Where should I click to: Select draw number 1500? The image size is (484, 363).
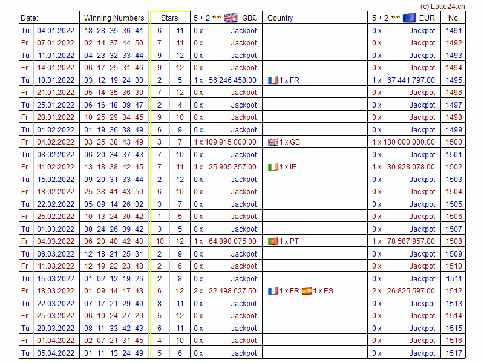(x=454, y=142)
